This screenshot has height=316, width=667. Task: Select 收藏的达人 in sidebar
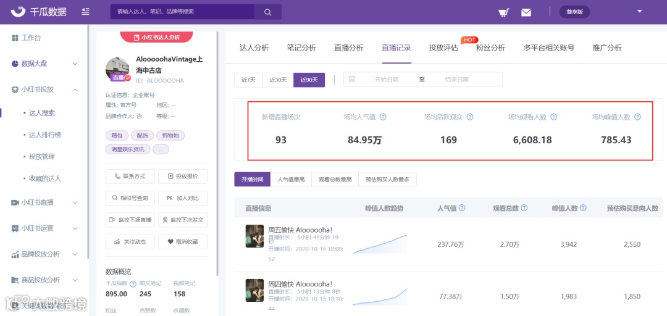point(44,178)
